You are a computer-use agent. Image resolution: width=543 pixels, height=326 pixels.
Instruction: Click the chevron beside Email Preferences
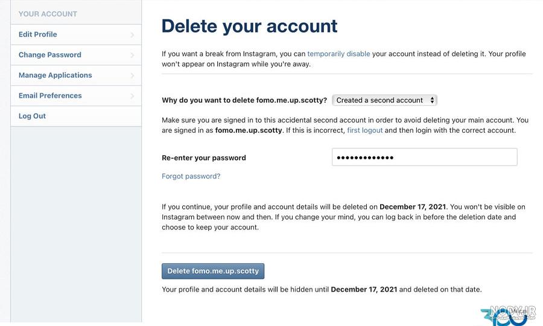coord(132,96)
